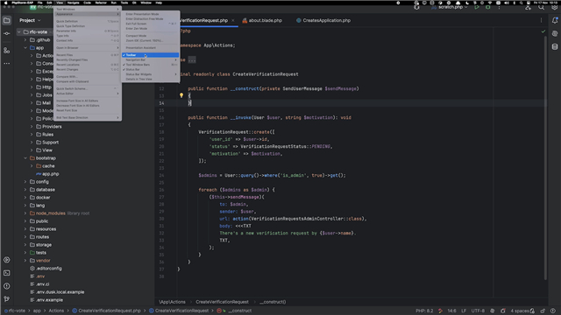Close the CreateVerificationRequest.php tab
This screenshot has height=315, width=561.
click(233, 20)
